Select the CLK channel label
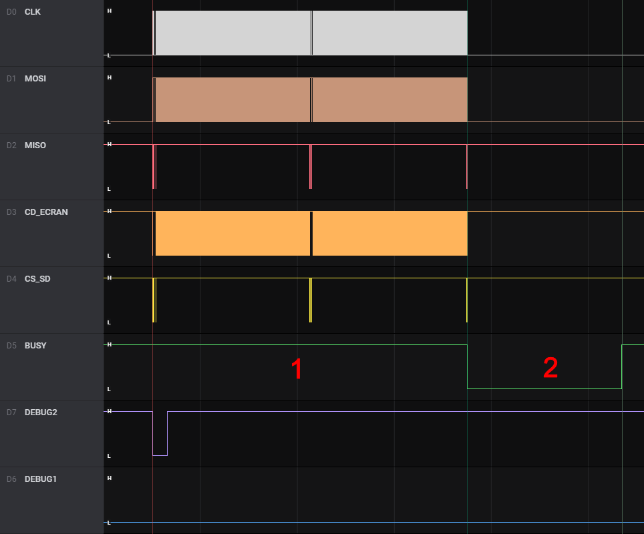The width and height of the screenshot is (644, 534). tap(32, 12)
